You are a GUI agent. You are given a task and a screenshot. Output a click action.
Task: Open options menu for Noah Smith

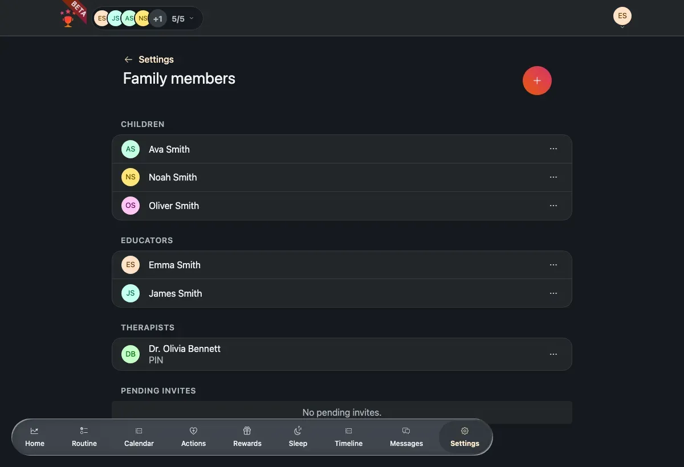[x=553, y=177]
